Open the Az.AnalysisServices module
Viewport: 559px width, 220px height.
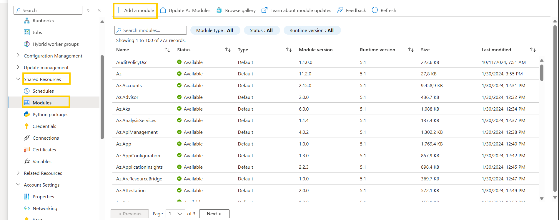pos(136,120)
